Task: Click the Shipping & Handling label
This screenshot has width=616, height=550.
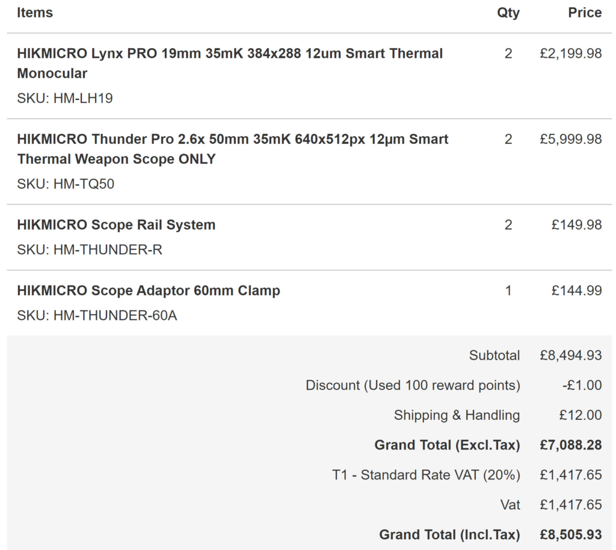Action: 457,415
